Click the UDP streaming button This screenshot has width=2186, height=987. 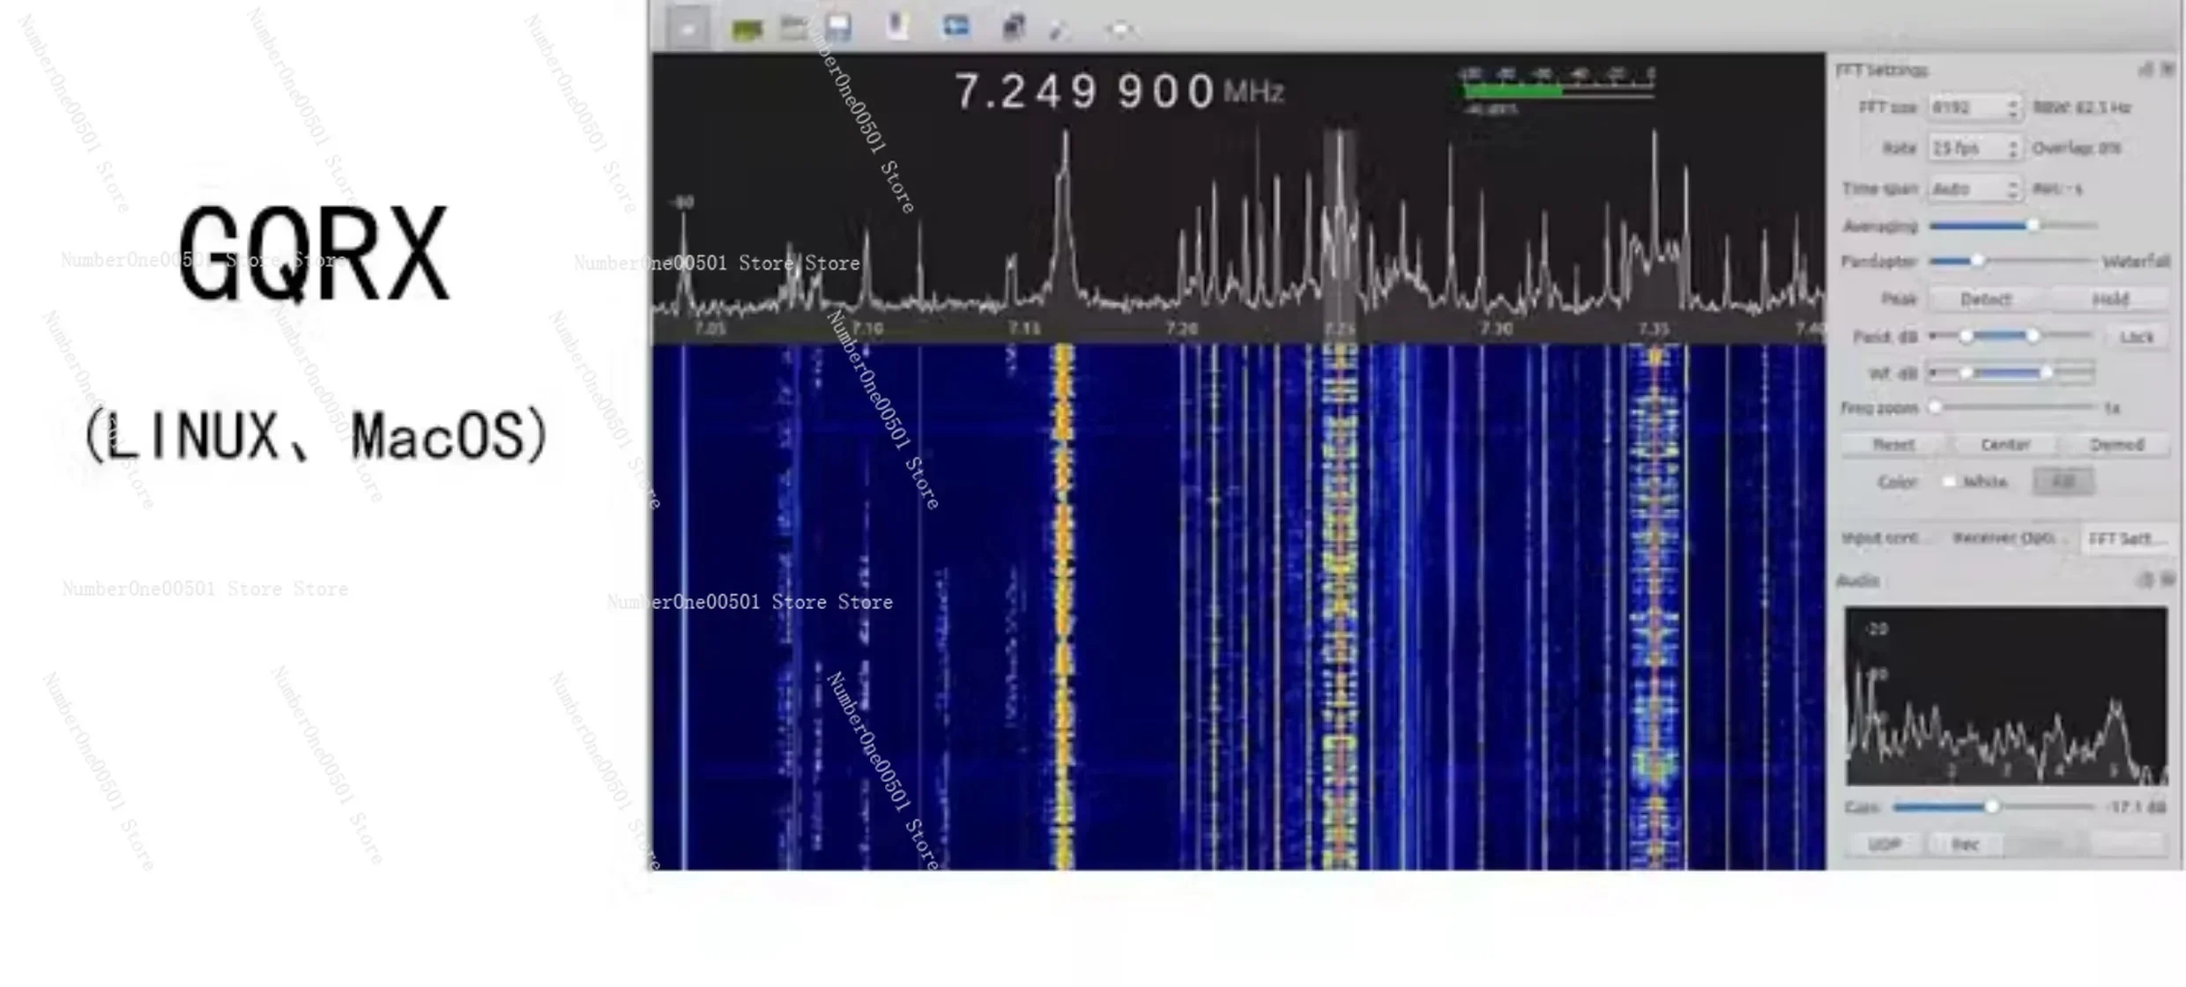(1885, 843)
